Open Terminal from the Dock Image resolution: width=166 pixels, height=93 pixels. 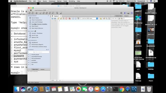[x=115, y=89]
